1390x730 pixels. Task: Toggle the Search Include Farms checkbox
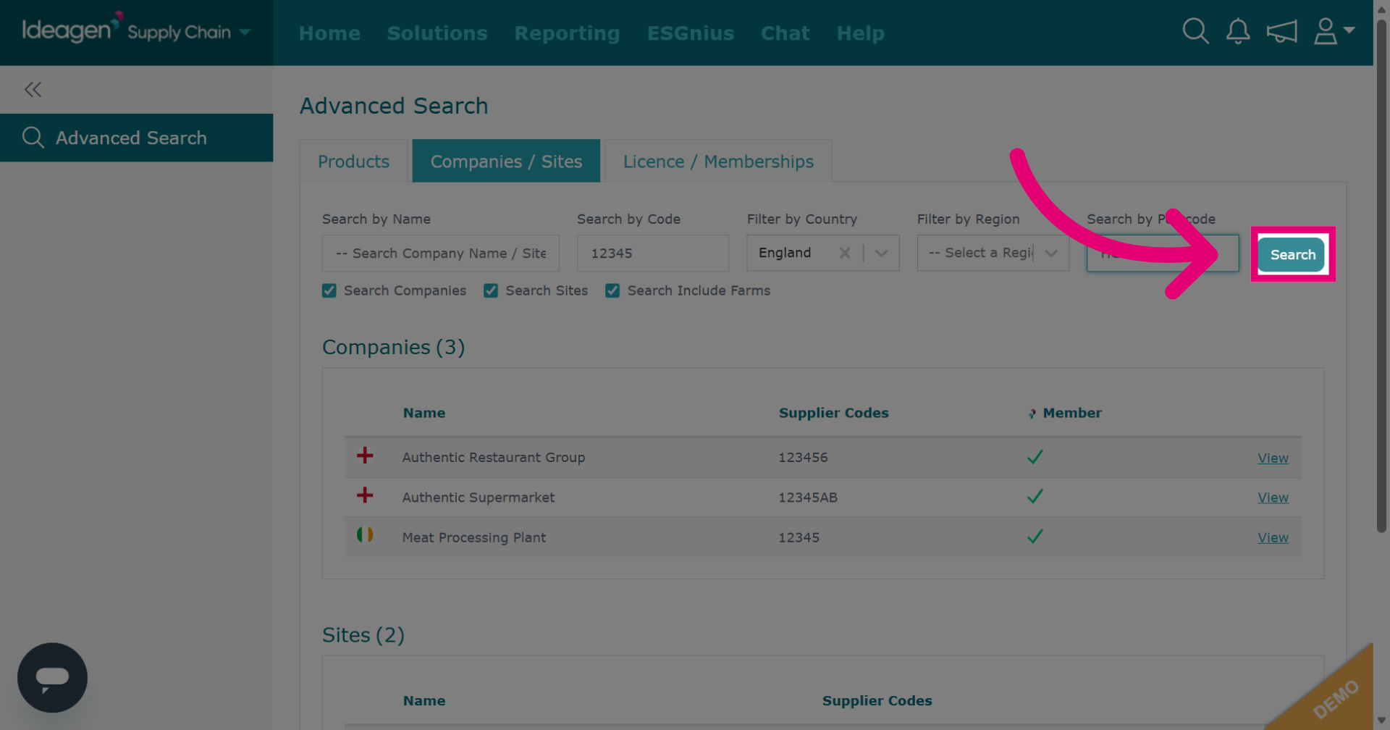[612, 290]
